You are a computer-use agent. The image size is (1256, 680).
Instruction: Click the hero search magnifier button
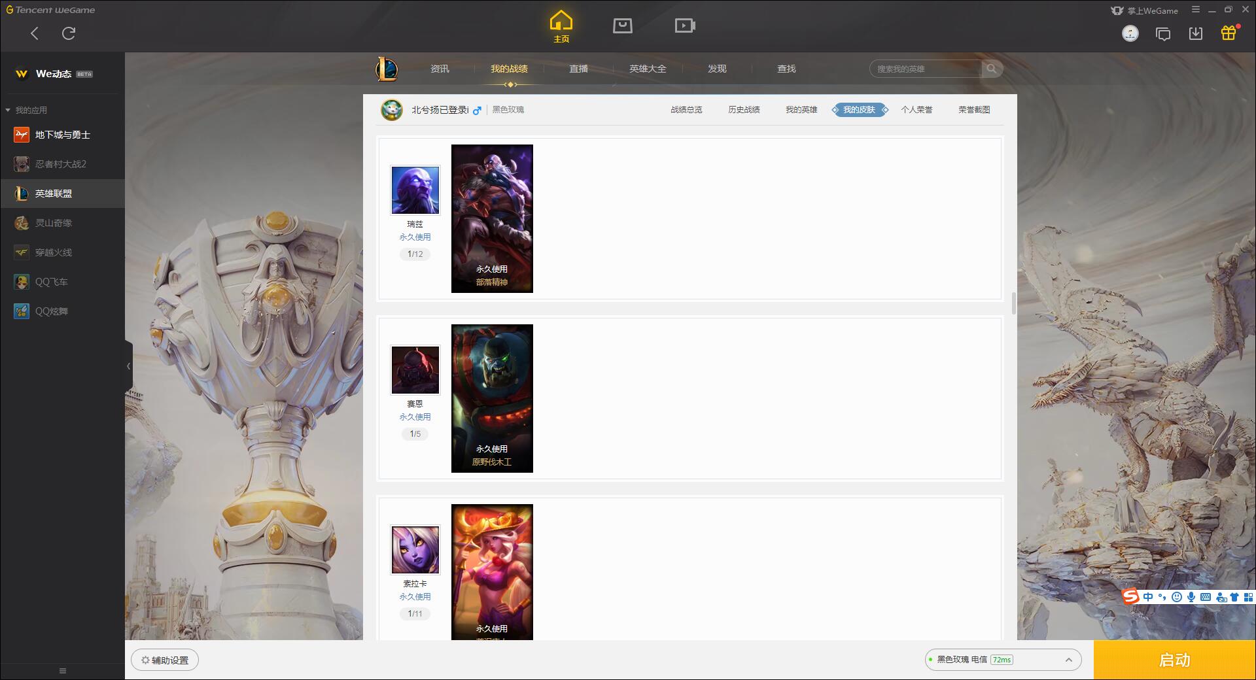[992, 69]
